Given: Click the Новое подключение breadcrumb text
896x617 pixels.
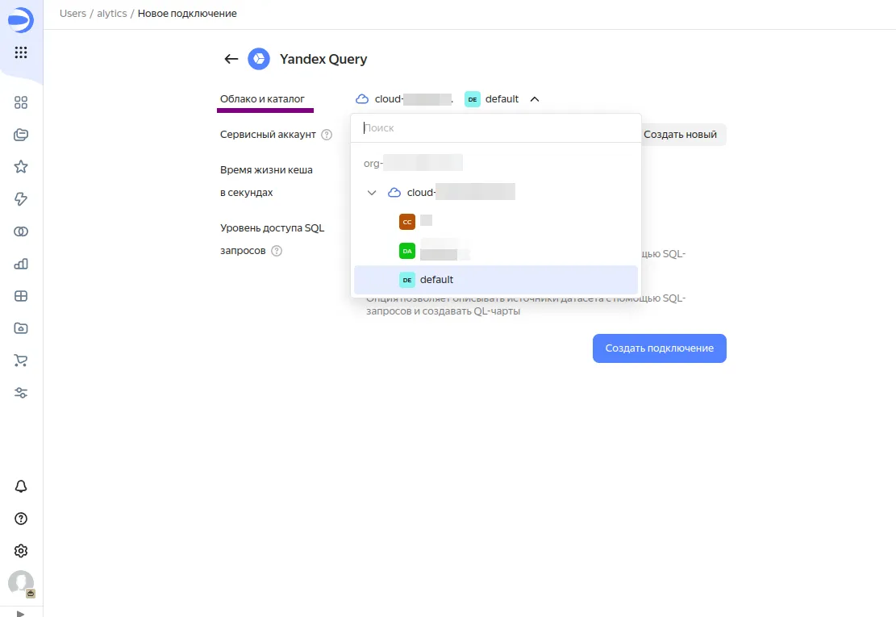Looking at the screenshot, I should click(x=187, y=14).
